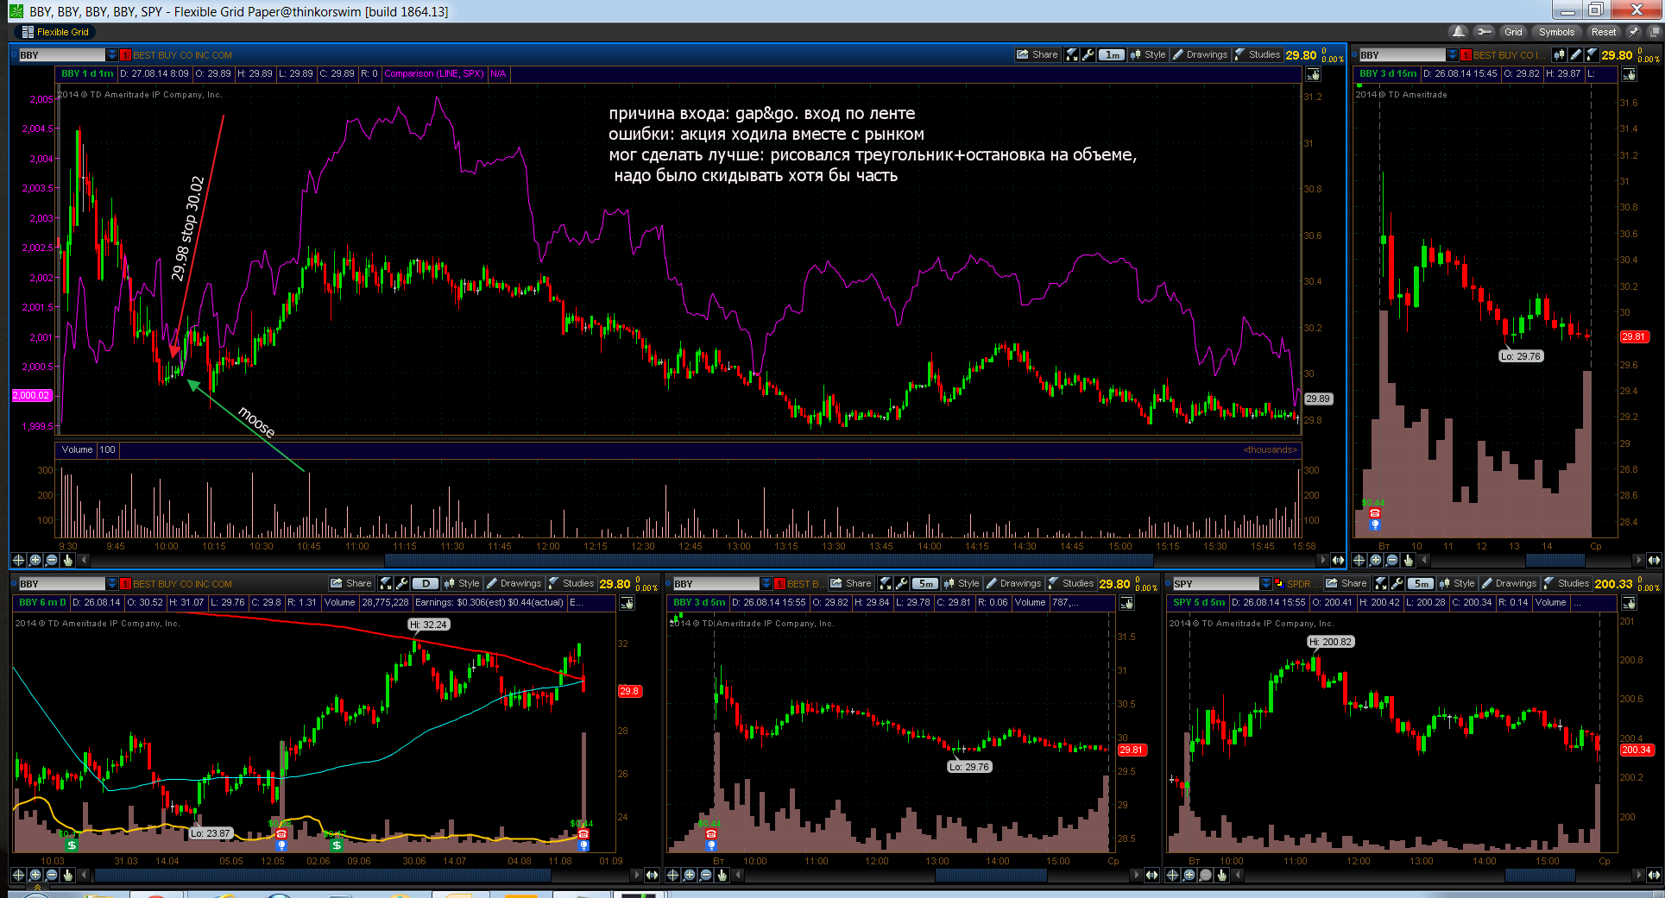Open Drawings menu in the main 1m chart
Viewport: 1665px width, 898px height.
(1200, 54)
